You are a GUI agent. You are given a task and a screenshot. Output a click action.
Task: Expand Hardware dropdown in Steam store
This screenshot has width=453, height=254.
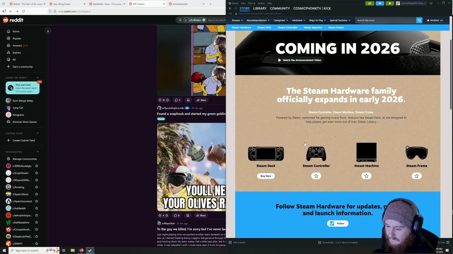click(x=298, y=20)
